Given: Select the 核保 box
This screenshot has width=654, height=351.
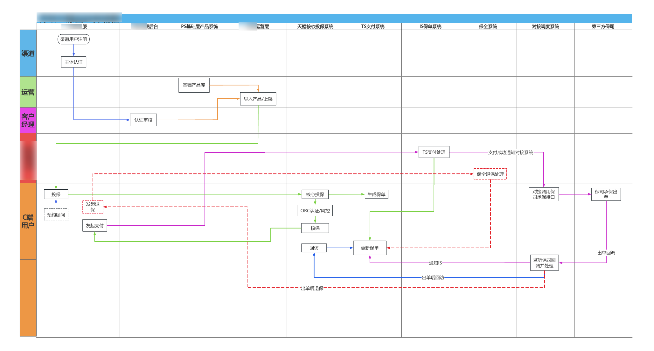Looking at the screenshot, I should [x=315, y=228].
